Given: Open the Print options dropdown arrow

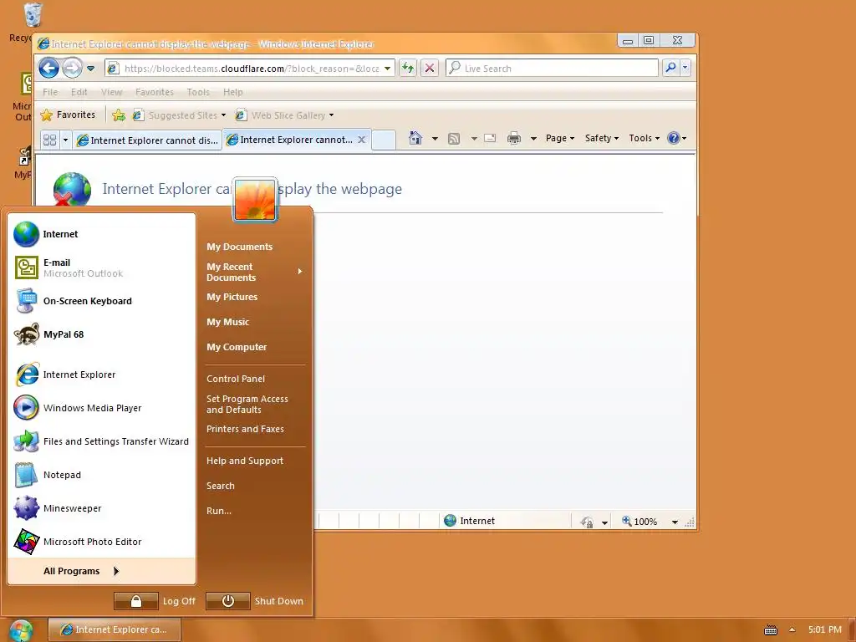Looking at the screenshot, I should click(533, 139).
